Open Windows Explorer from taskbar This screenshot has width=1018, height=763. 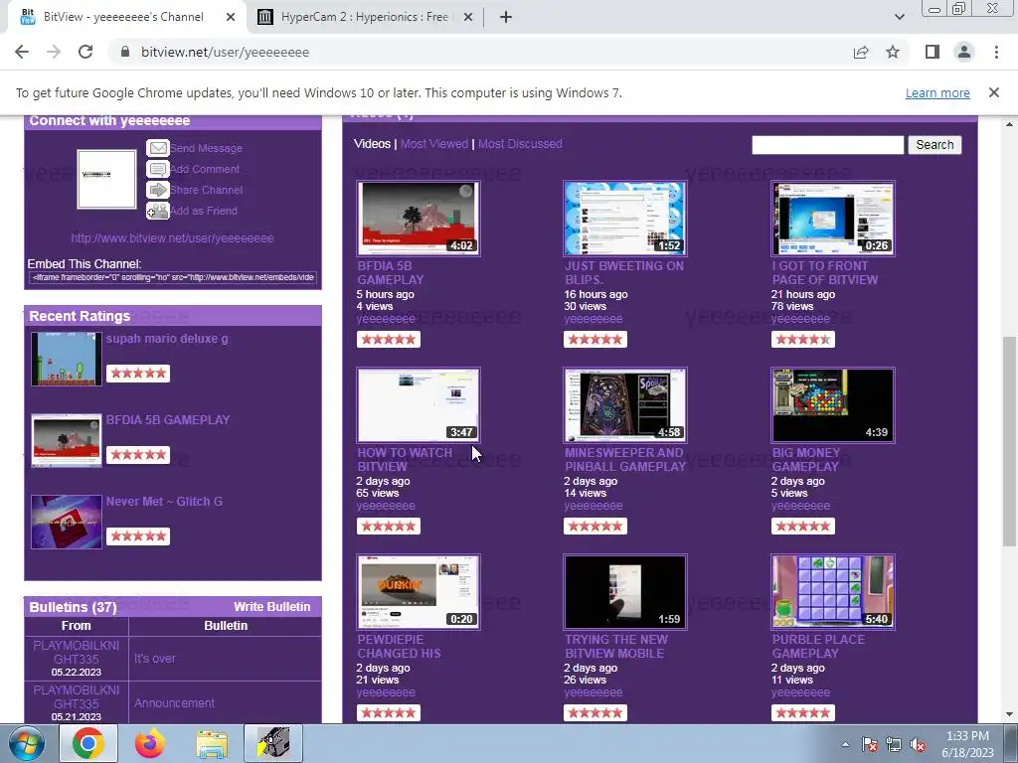point(212,743)
